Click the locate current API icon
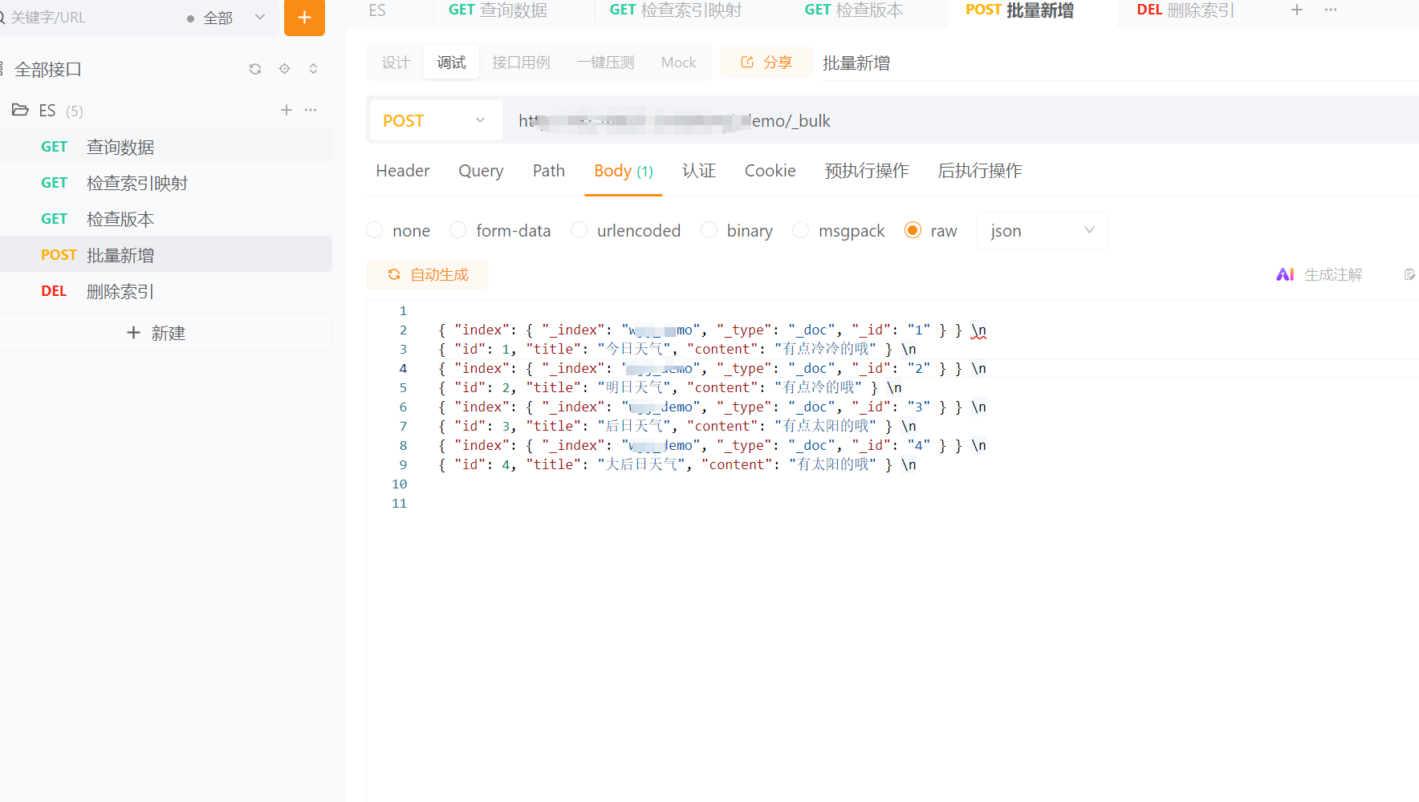This screenshot has width=1419, height=802. point(284,69)
